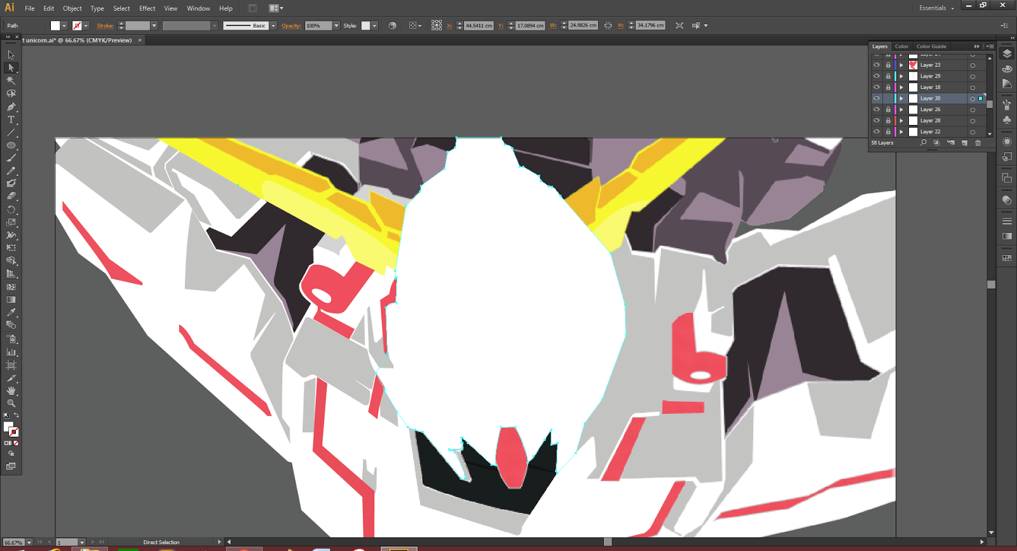Select the Type tool
The width and height of the screenshot is (1017, 551).
tap(11, 119)
